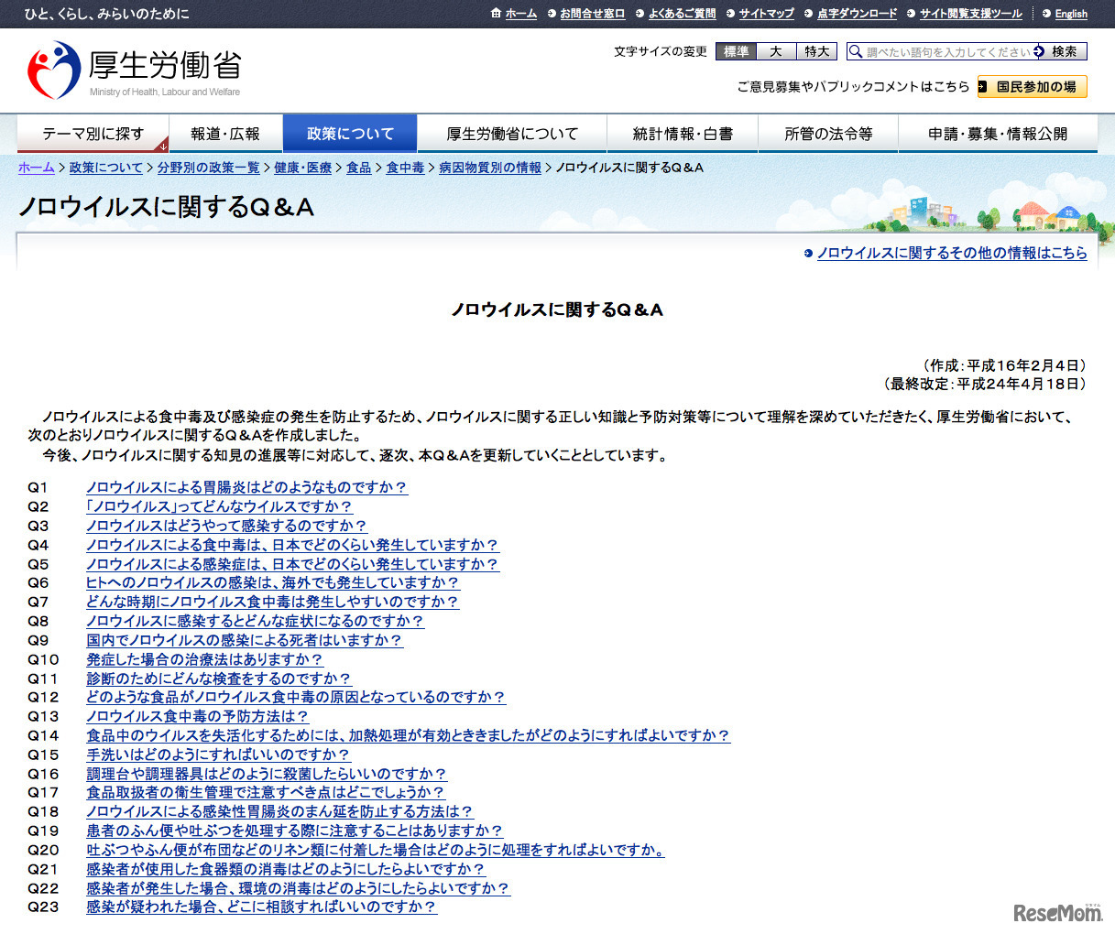
Task: Expand the テーマ別に探す menu
Action: click(93, 134)
